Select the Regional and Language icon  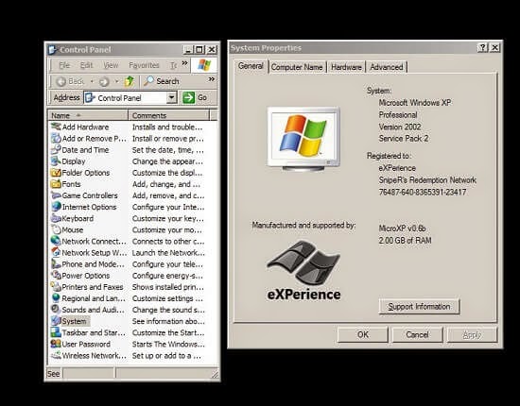56,298
